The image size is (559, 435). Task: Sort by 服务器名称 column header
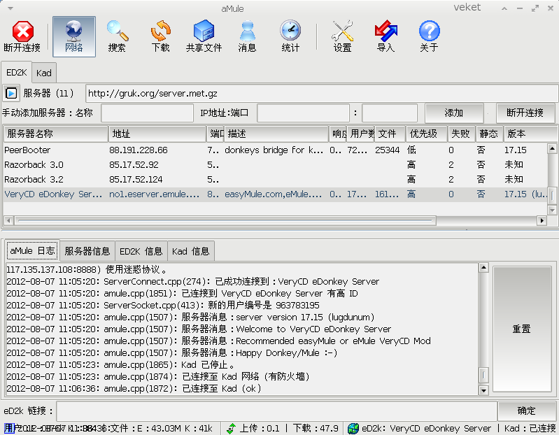click(56, 134)
